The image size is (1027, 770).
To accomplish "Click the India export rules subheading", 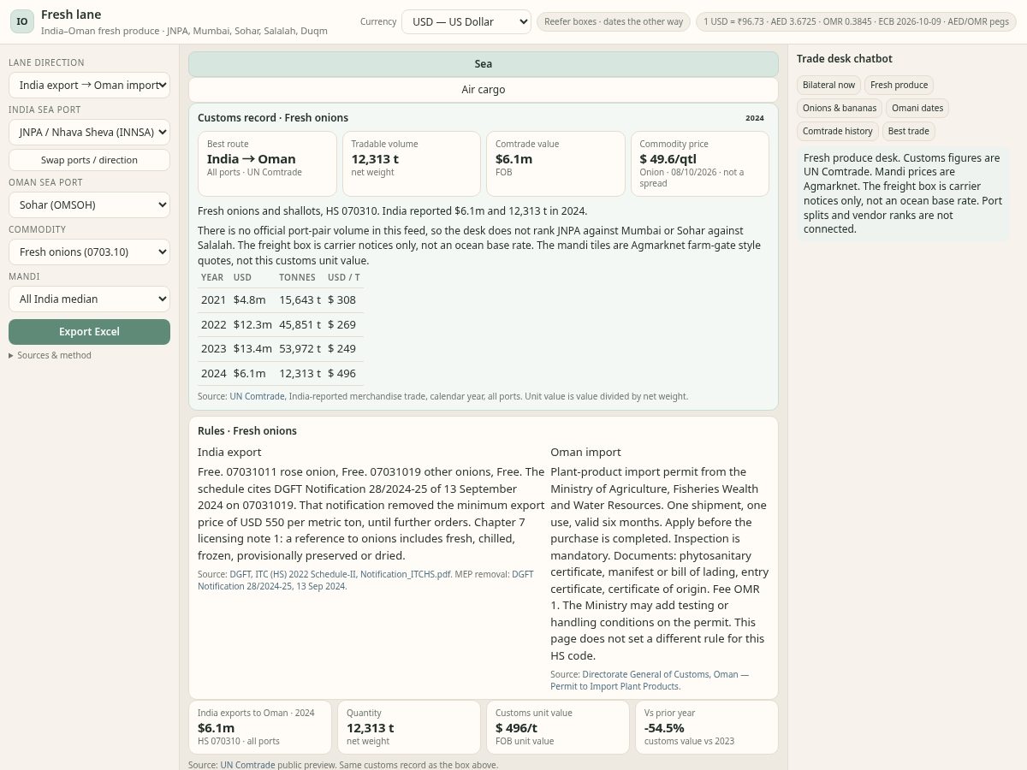I will pyautogui.click(x=229, y=452).
